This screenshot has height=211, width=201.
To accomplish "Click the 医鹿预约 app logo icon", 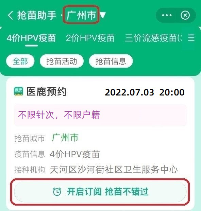I will pos(19,91).
